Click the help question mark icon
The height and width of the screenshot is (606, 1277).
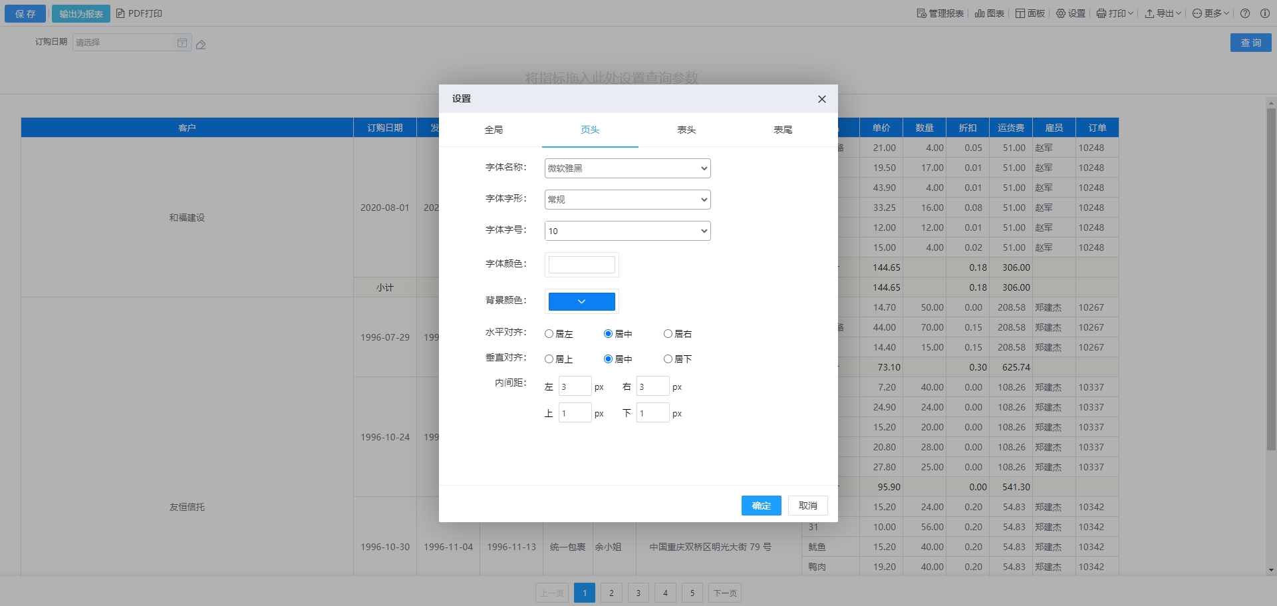pyautogui.click(x=1245, y=13)
